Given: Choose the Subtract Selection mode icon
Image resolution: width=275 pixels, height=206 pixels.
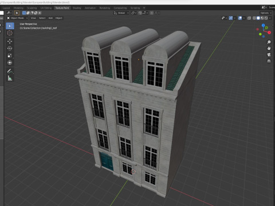Looking at the screenshot, I should pos(32,13).
